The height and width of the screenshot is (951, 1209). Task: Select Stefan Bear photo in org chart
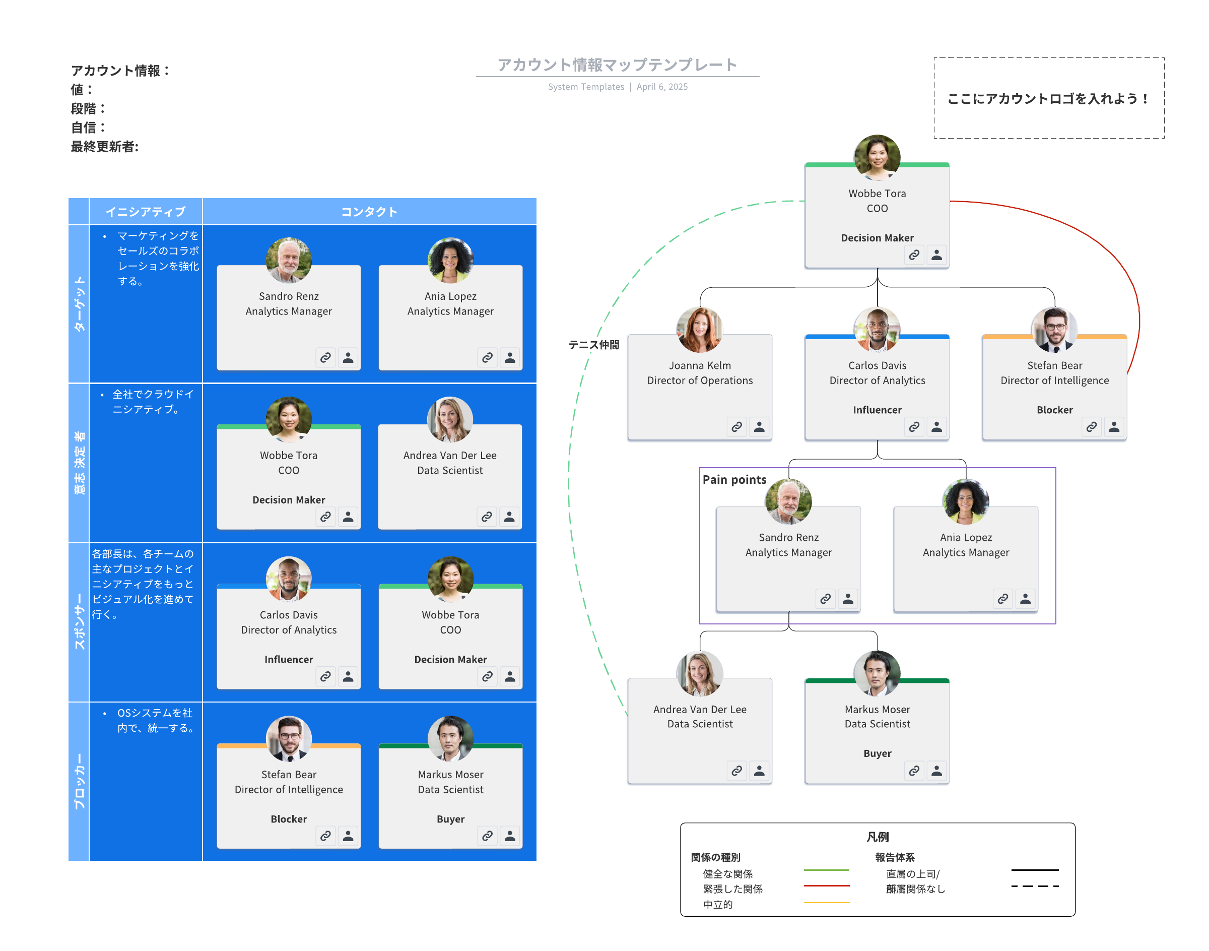[x=1054, y=330]
